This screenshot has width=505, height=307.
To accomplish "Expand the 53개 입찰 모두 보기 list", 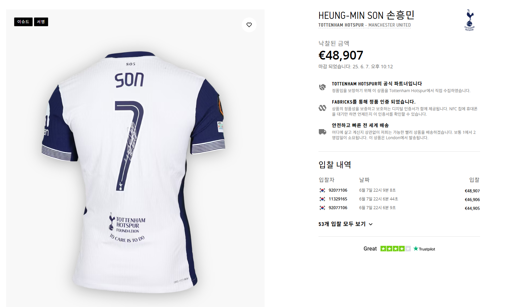I will [342, 224].
